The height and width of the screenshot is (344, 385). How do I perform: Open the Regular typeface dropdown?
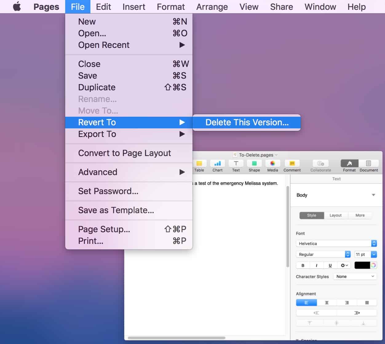[x=323, y=254]
